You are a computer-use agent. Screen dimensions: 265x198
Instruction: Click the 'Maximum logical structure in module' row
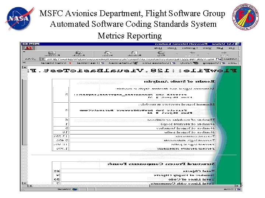coord(176,104)
